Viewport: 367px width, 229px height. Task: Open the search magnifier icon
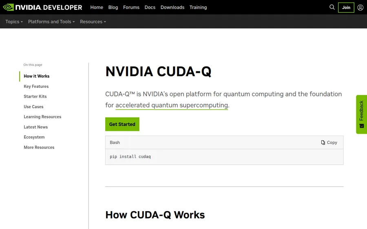(x=332, y=7)
